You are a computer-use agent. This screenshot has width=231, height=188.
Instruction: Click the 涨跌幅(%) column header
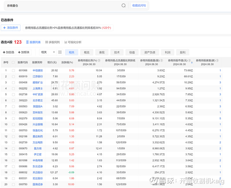[x=67, y=62]
